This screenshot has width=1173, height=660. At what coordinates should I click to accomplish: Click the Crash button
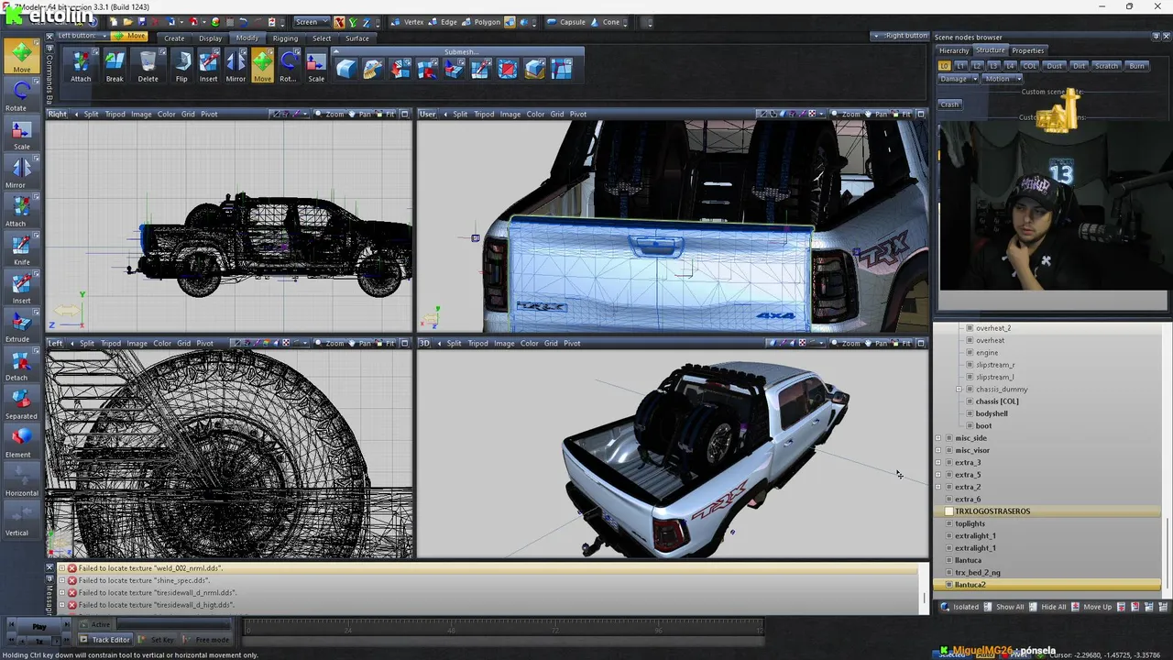click(949, 104)
